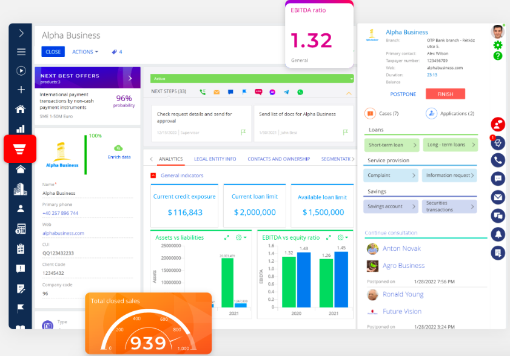Screen dimensions: 510x356
Task: Open Ronald Young consultation link
Action: 403,294
